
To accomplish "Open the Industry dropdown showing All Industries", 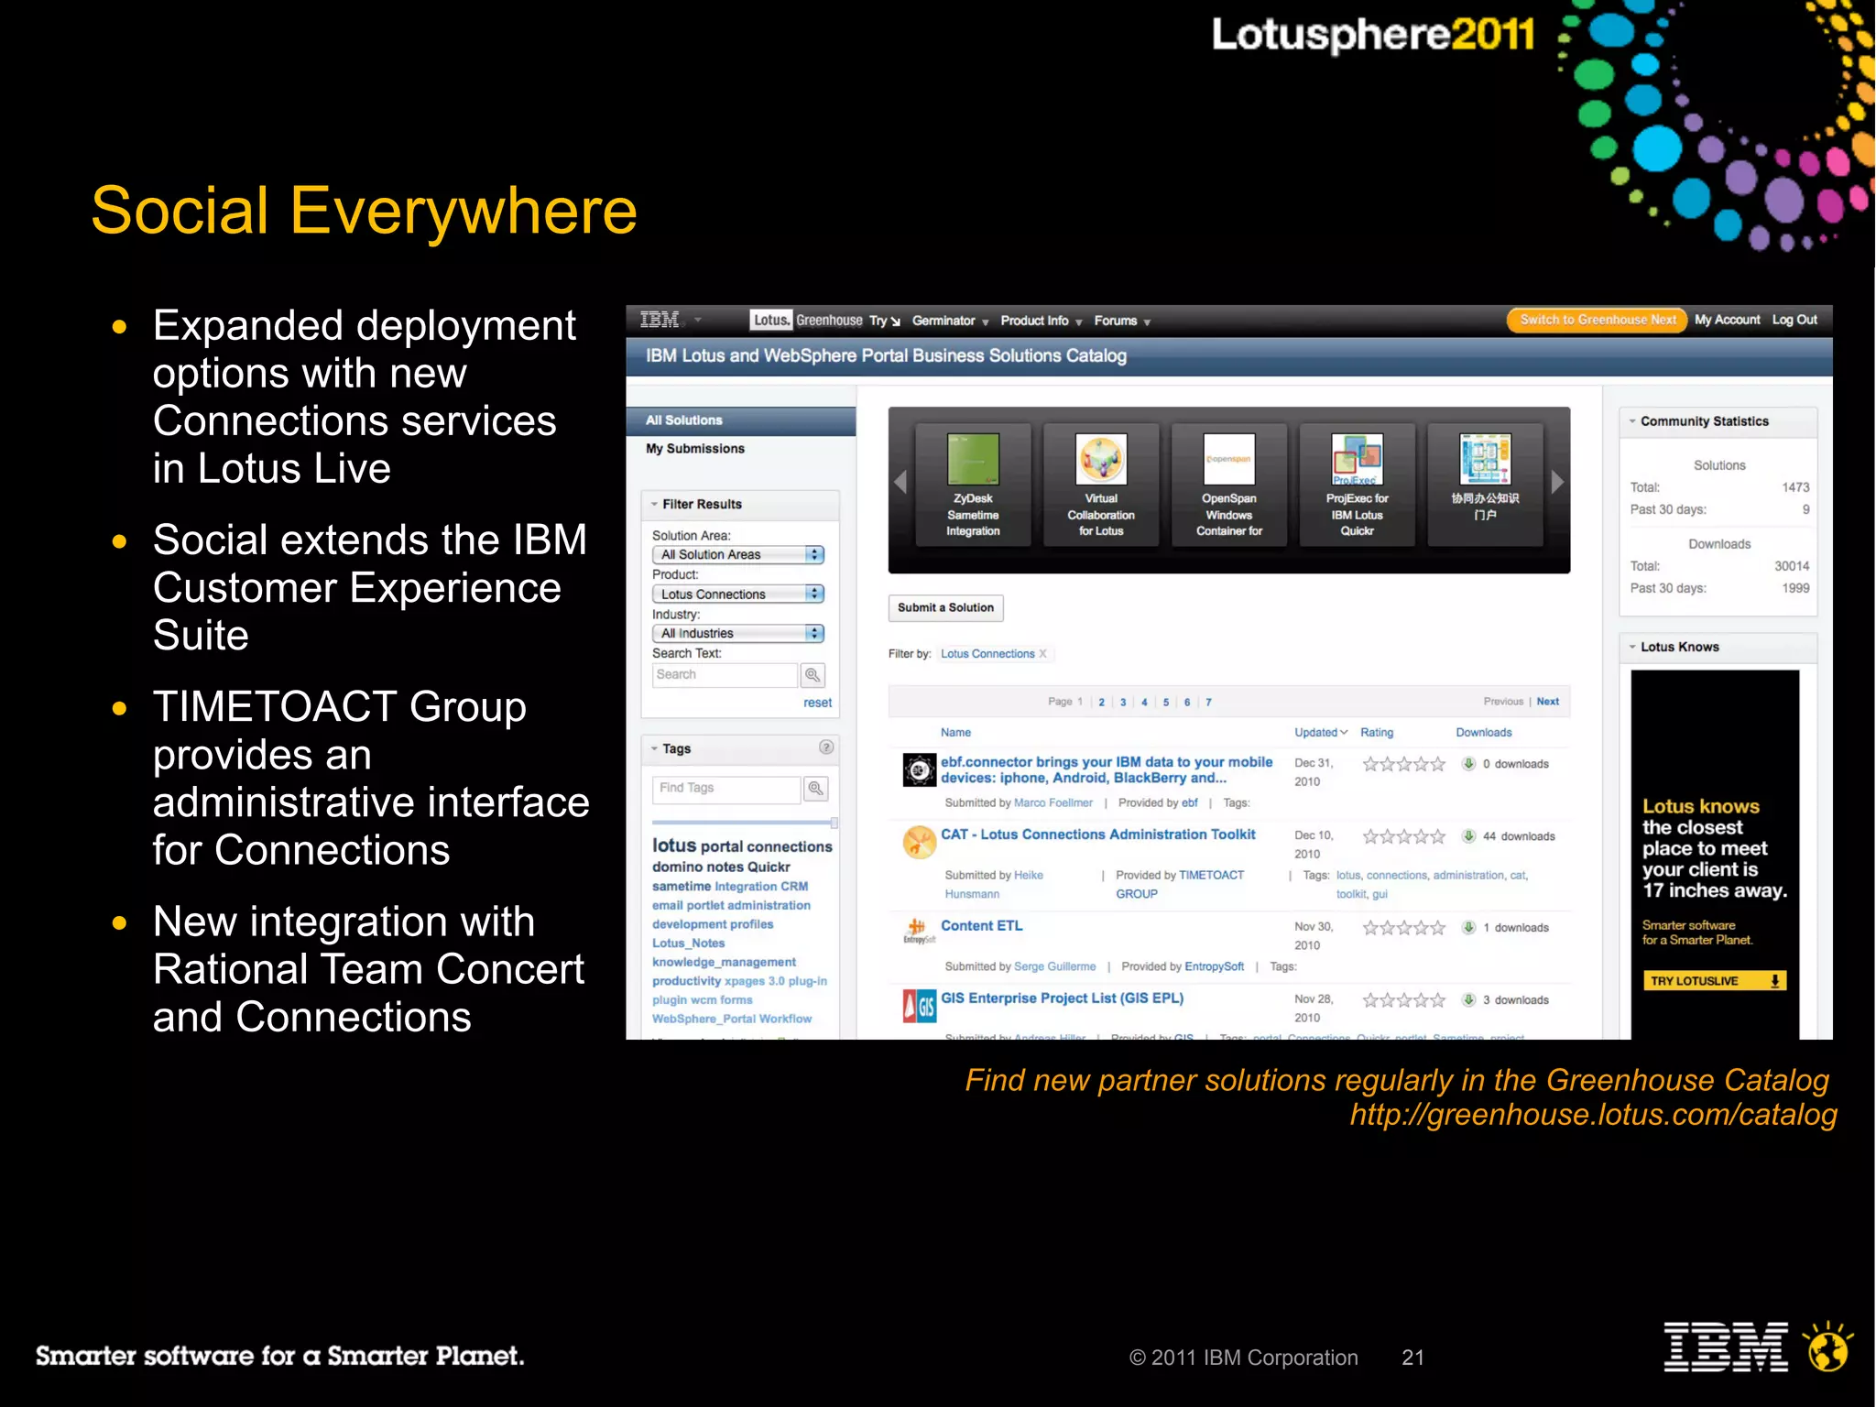I will (738, 634).
